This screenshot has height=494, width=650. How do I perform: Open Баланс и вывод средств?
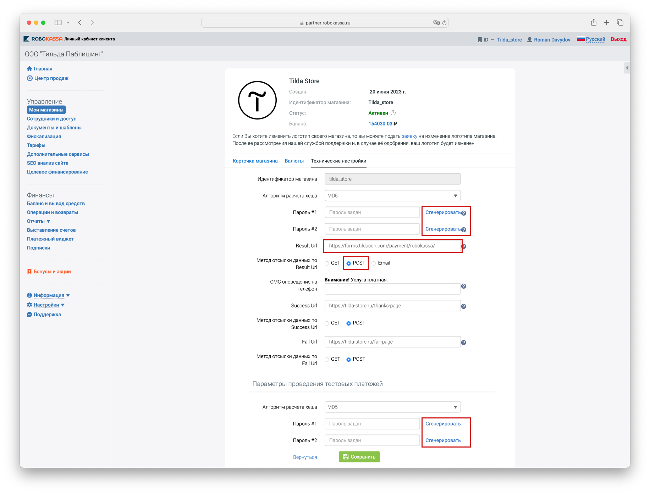tap(56, 204)
